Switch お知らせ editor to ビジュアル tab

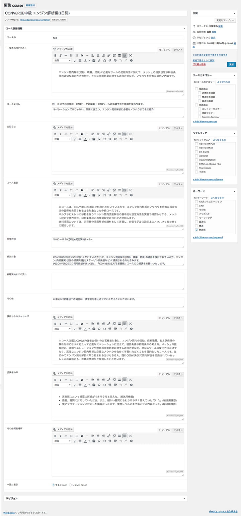coord(164,128)
